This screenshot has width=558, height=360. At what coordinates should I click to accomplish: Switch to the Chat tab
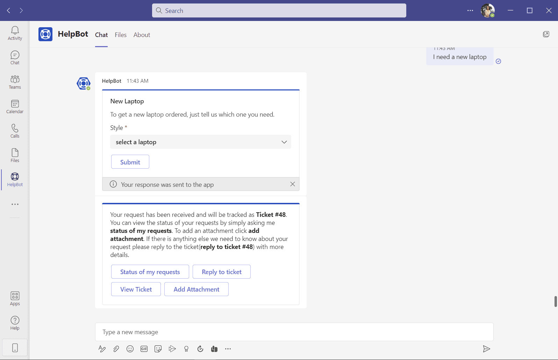click(x=101, y=35)
